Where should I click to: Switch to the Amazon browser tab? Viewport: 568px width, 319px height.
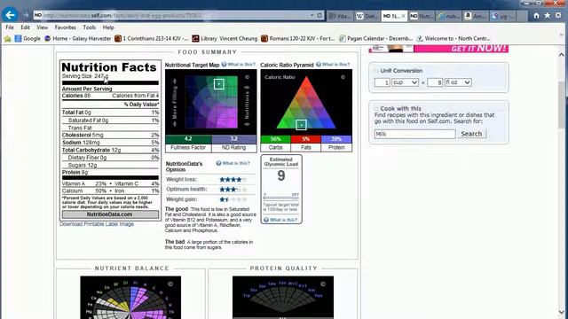476,16
